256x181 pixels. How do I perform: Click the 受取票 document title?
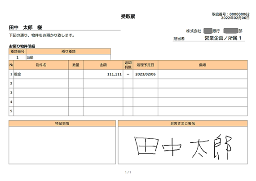coord(128,17)
